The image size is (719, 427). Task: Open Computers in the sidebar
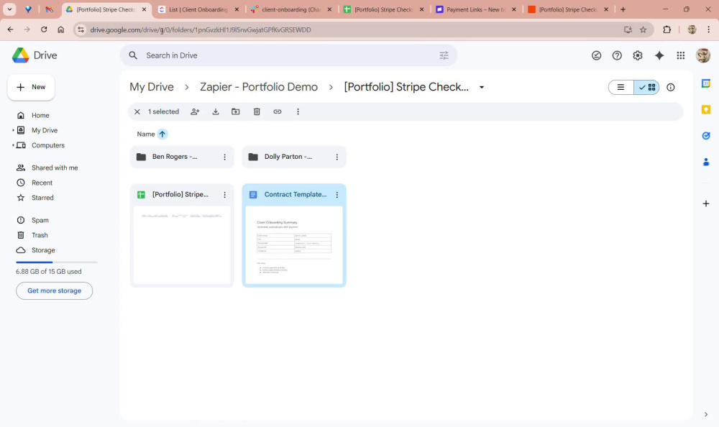[x=48, y=145]
